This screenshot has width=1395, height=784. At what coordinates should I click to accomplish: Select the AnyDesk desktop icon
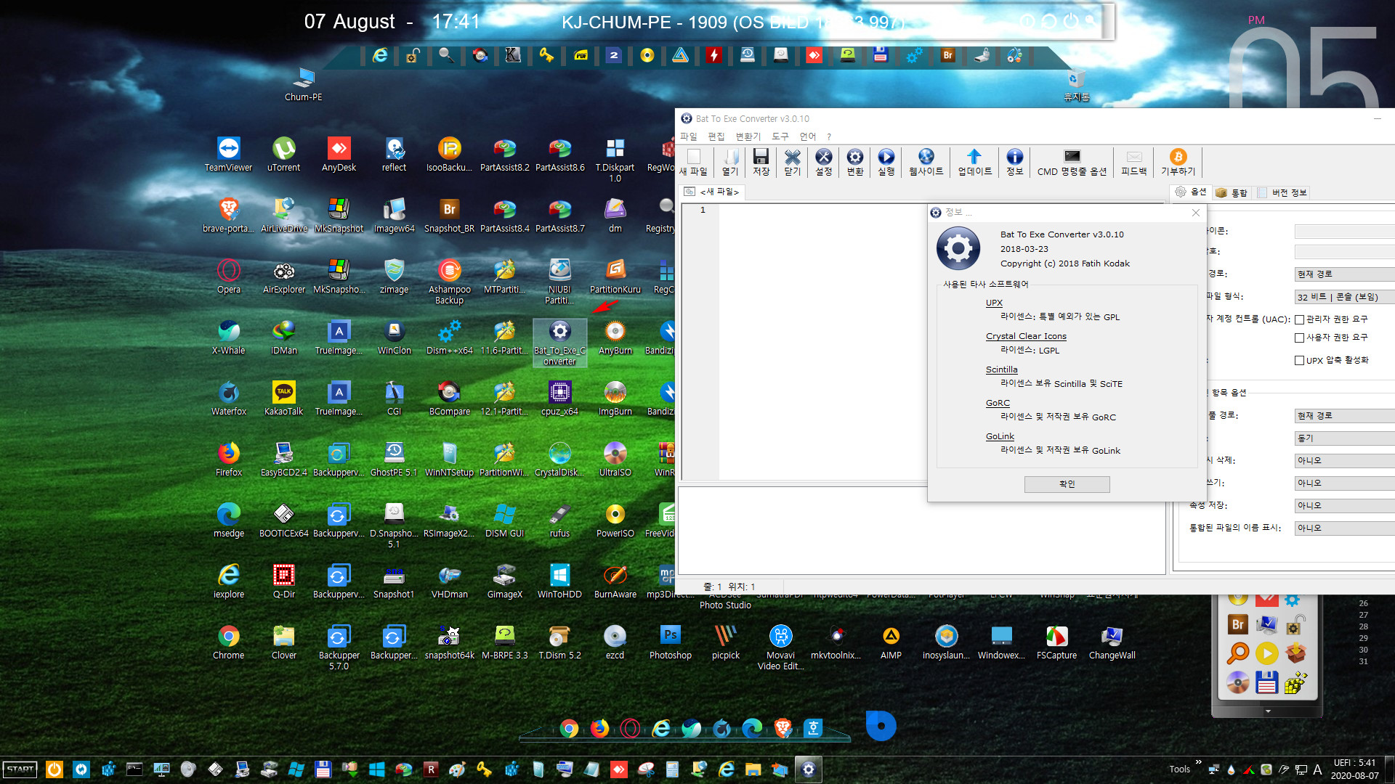point(339,155)
